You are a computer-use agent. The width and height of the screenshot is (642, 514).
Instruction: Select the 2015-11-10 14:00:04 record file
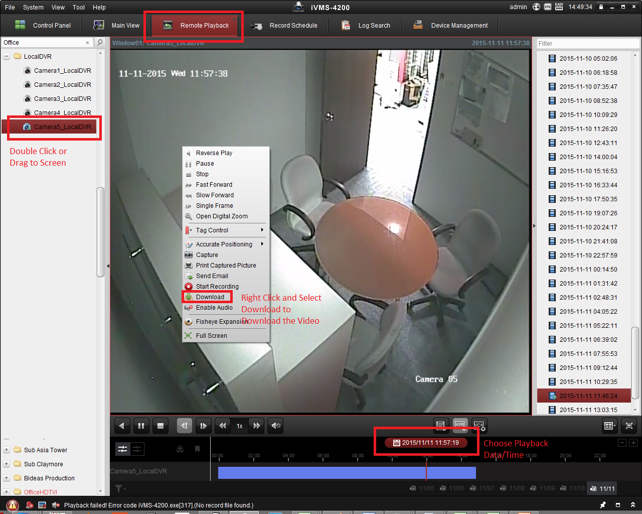point(588,157)
